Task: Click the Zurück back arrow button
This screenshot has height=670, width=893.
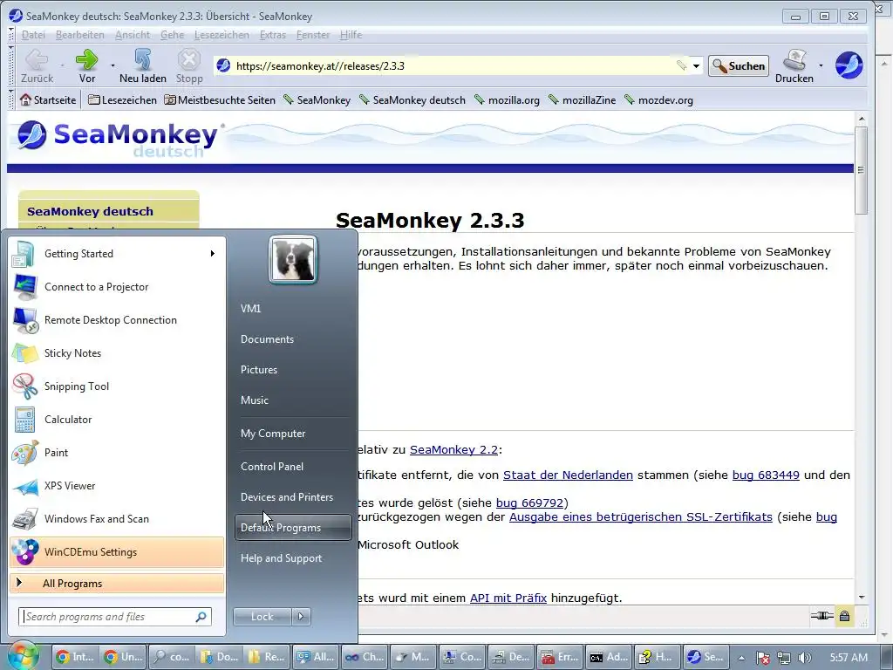Action: tap(37, 65)
